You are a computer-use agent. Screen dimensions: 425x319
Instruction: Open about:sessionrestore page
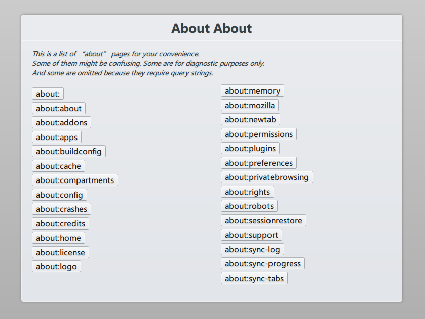pyautogui.click(x=263, y=220)
